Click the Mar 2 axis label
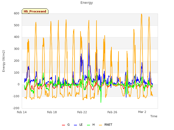 coord(142,112)
